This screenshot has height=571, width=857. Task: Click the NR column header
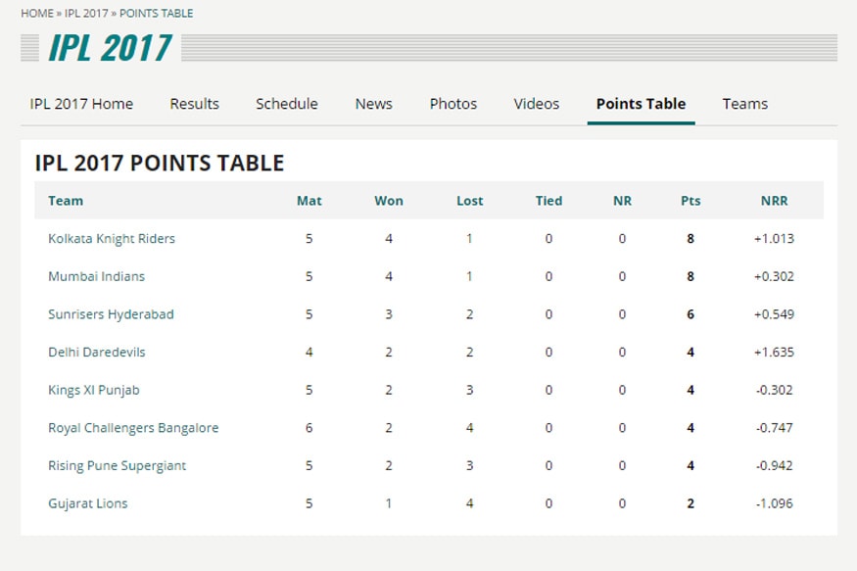point(622,201)
